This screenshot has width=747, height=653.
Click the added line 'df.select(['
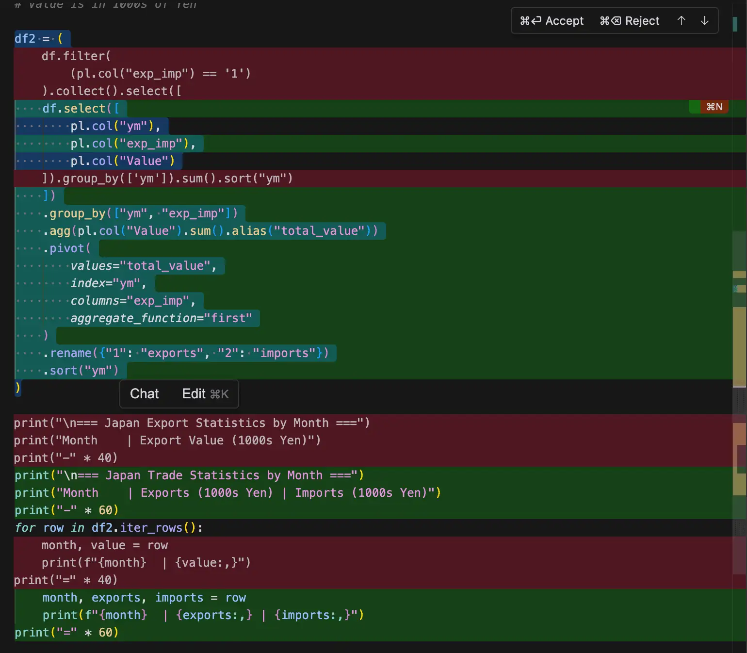[81, 109]
